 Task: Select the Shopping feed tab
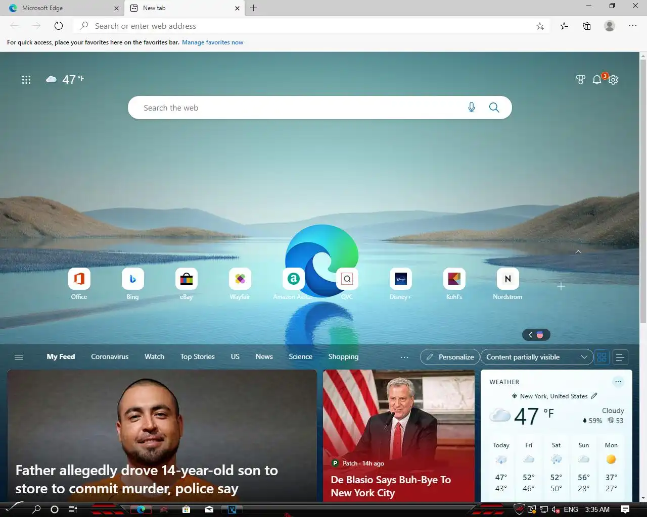(343, 356)
